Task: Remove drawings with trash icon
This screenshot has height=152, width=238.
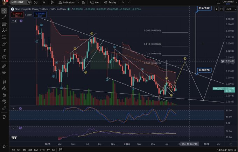Action: [4, 117]
